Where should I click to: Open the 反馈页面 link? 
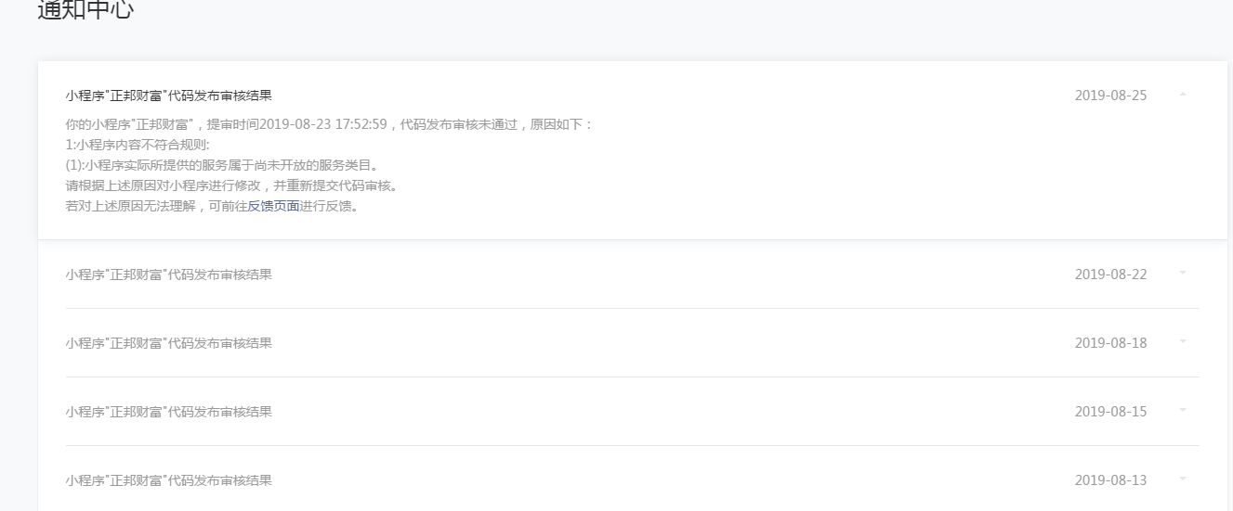tap(273, 206)
